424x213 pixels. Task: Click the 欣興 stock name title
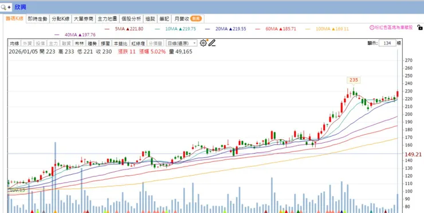[x=21, y=7]
